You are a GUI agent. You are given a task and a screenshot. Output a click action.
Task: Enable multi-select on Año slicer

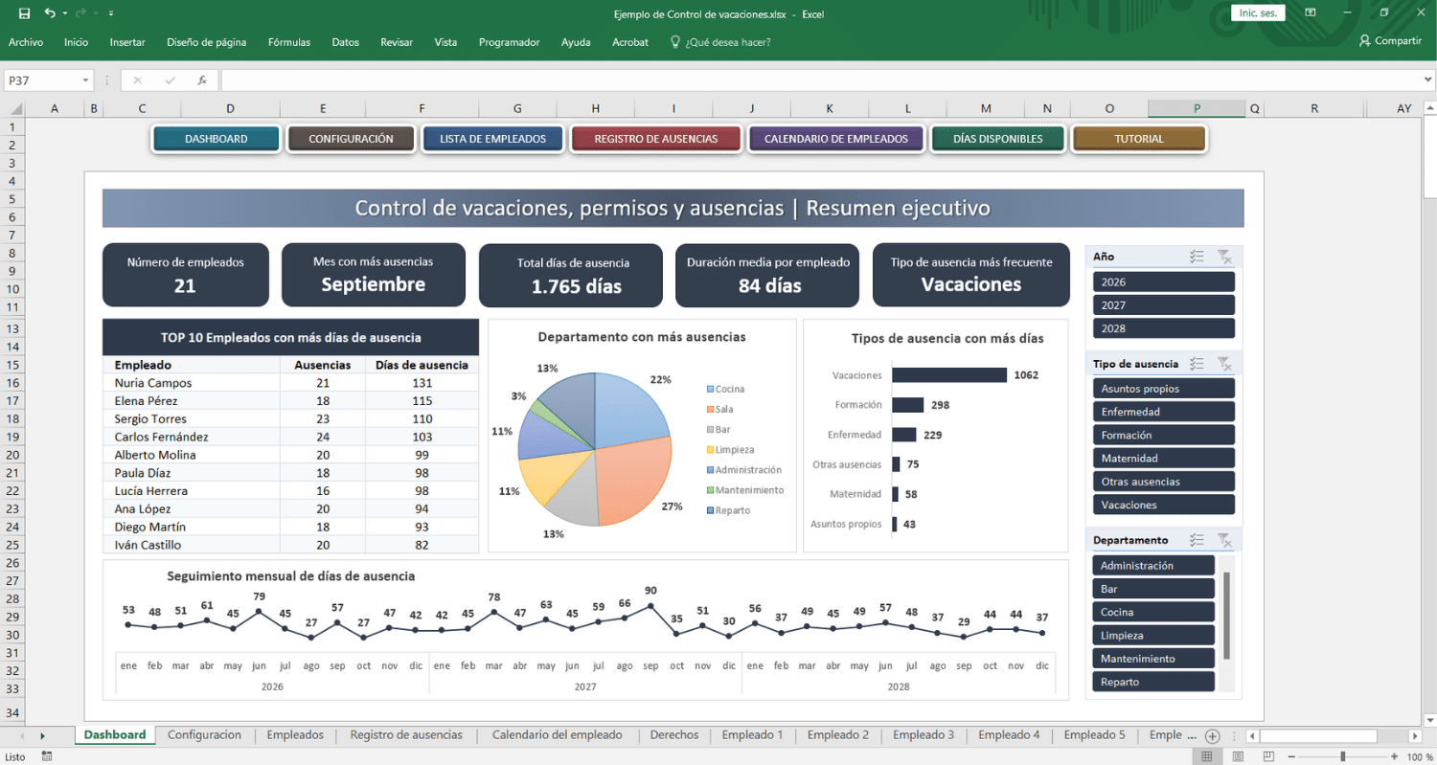1196,257
